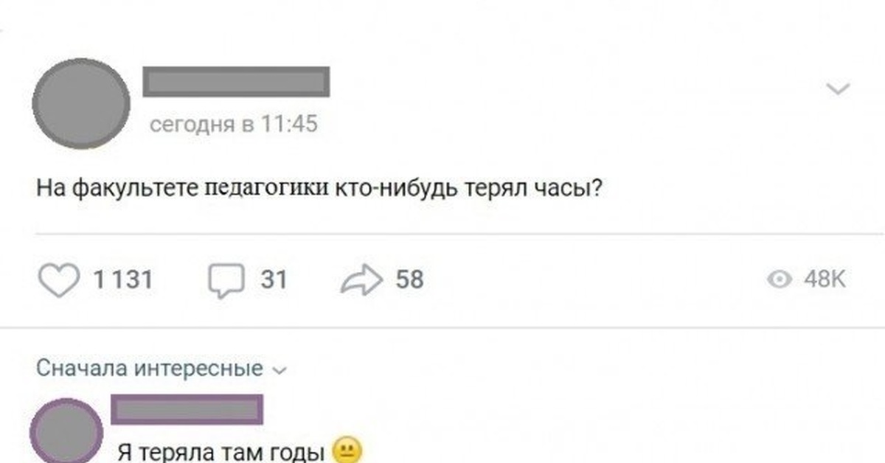This screenshot has height=463, width=885.
Task: Open the post timestamp "сегодня в 11:45"
Action: click(x=233, y=124)
